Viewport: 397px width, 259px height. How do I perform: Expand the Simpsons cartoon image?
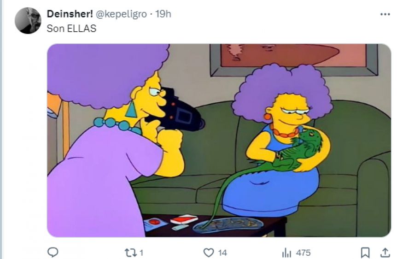tap(219, 141)
